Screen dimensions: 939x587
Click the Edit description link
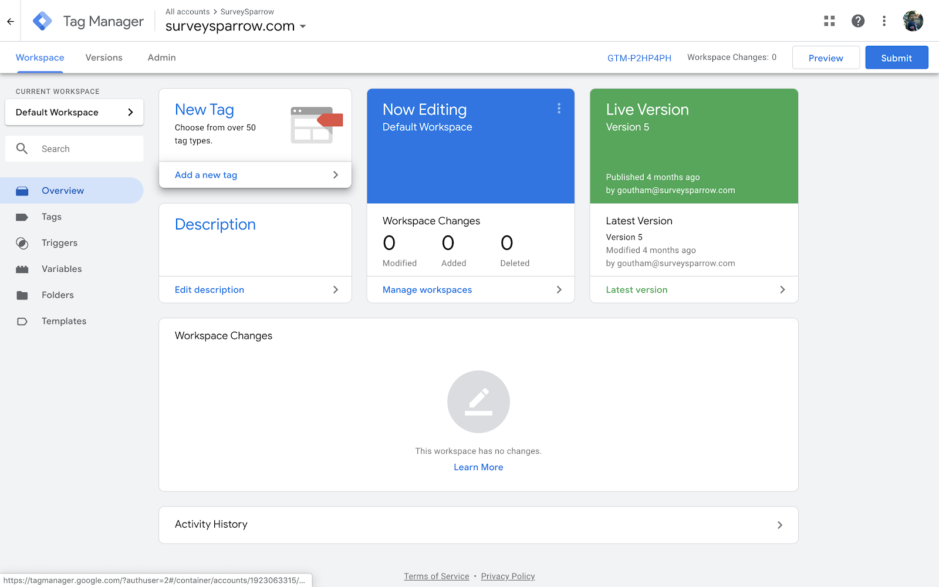(x=210, y=289)
